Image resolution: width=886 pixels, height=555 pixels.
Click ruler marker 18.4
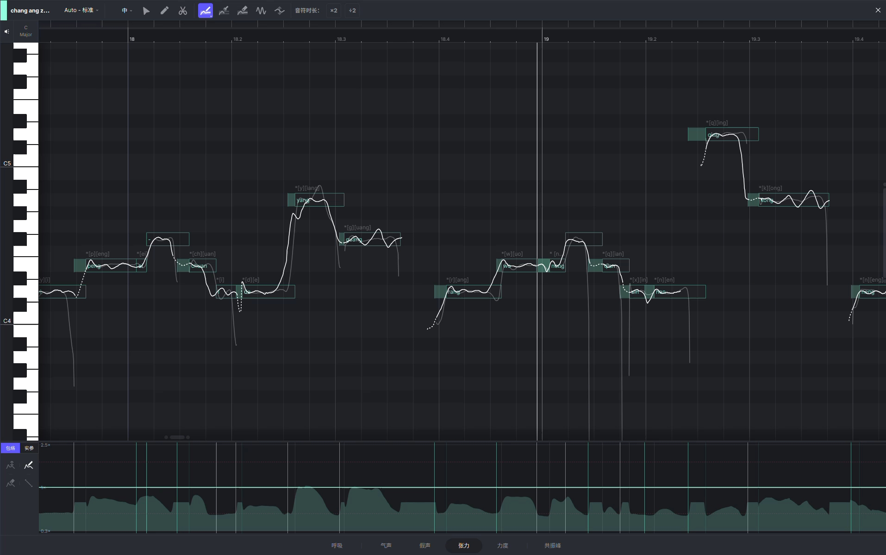(x=445, y=39)
